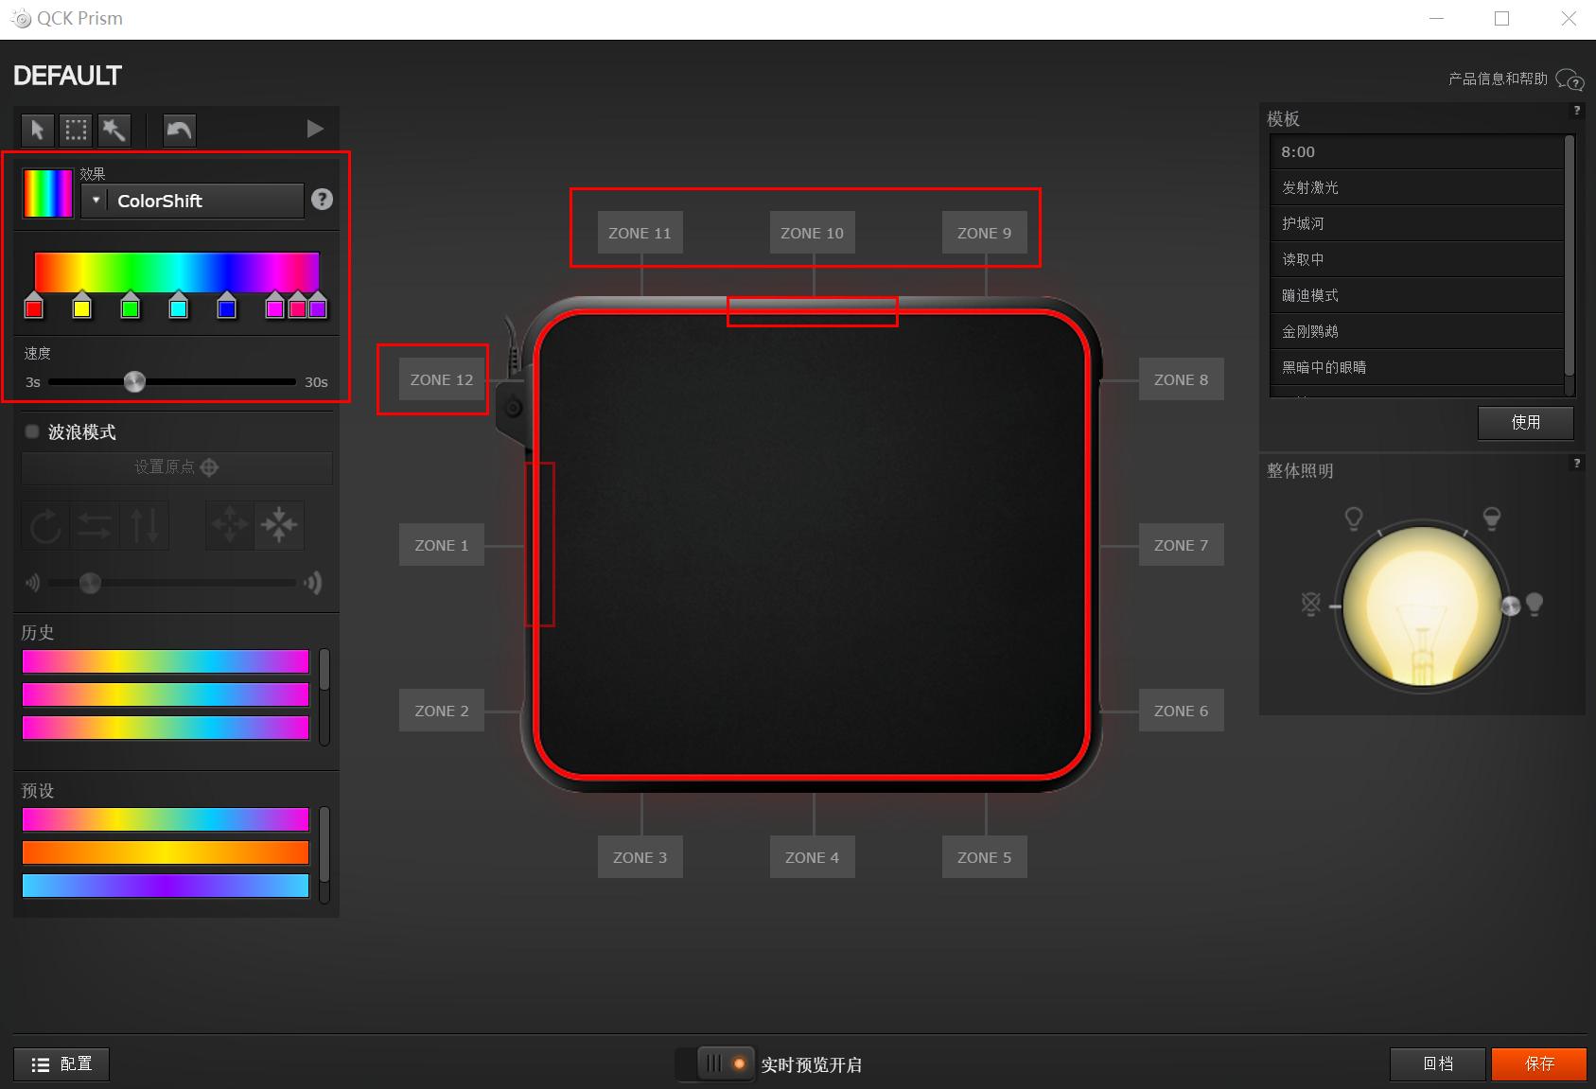The height and width of the screenshot is (1089, 1596).
Task: Apply the rainbow preset gradient
Action: click(x=166, y=819)
